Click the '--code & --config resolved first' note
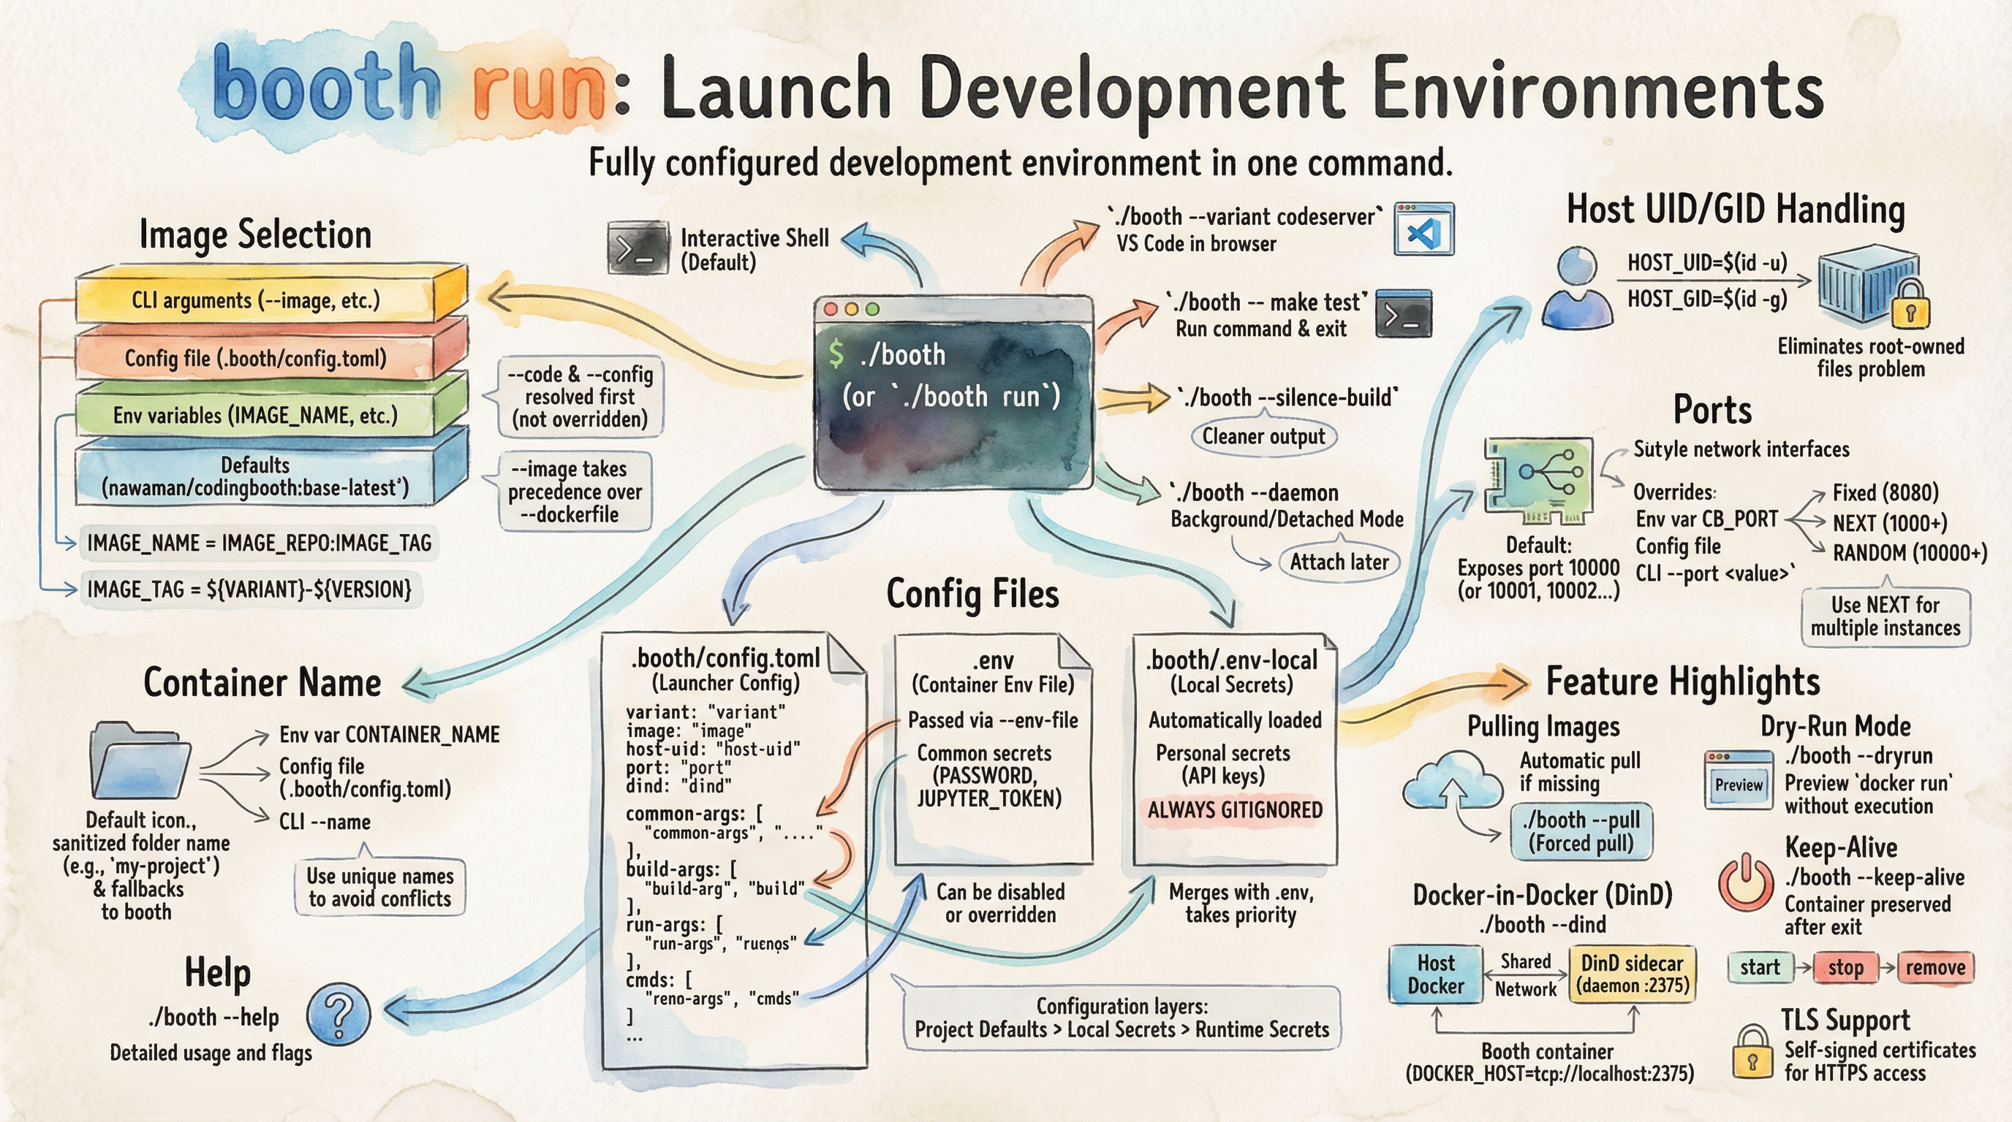The height and width of the screenshot is (1122, 2012). pos(580,397)
